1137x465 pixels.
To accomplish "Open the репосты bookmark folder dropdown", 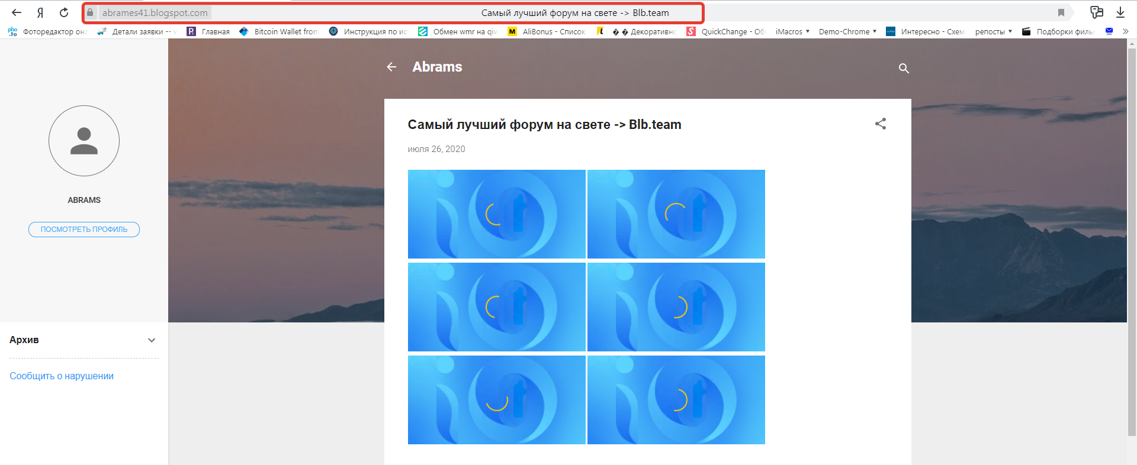I will (993, 31).
